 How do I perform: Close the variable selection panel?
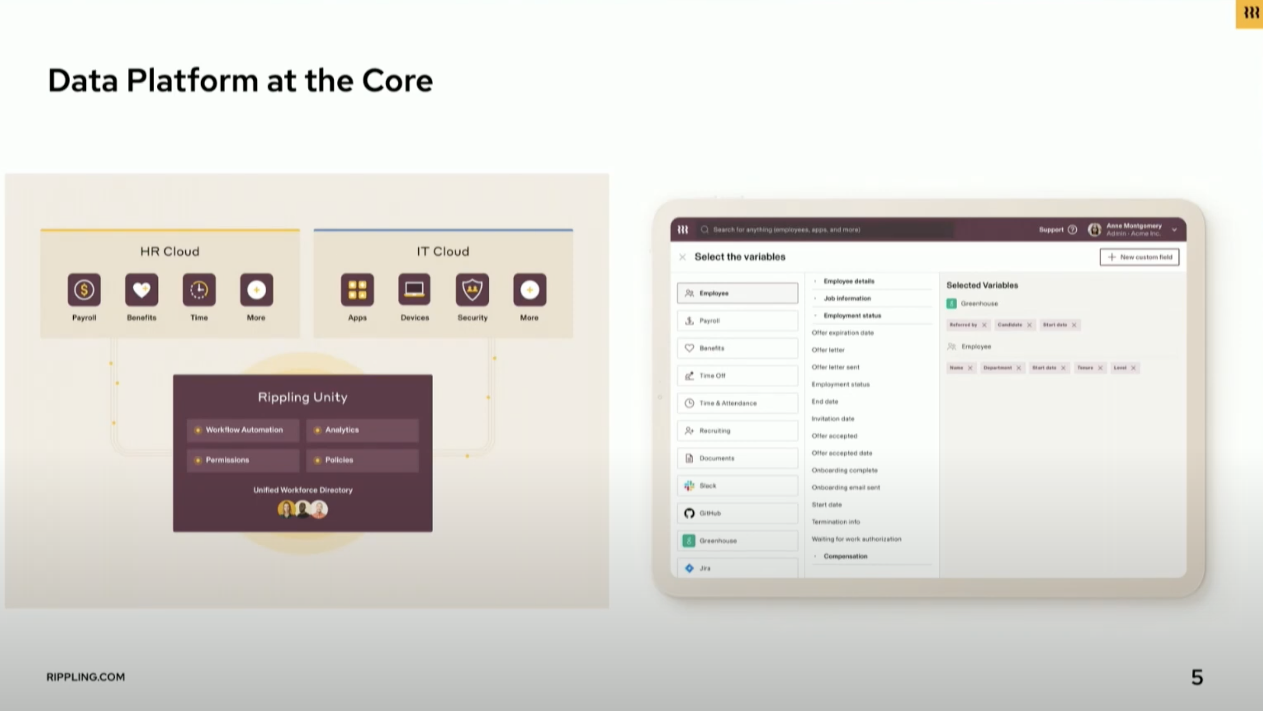684,257
